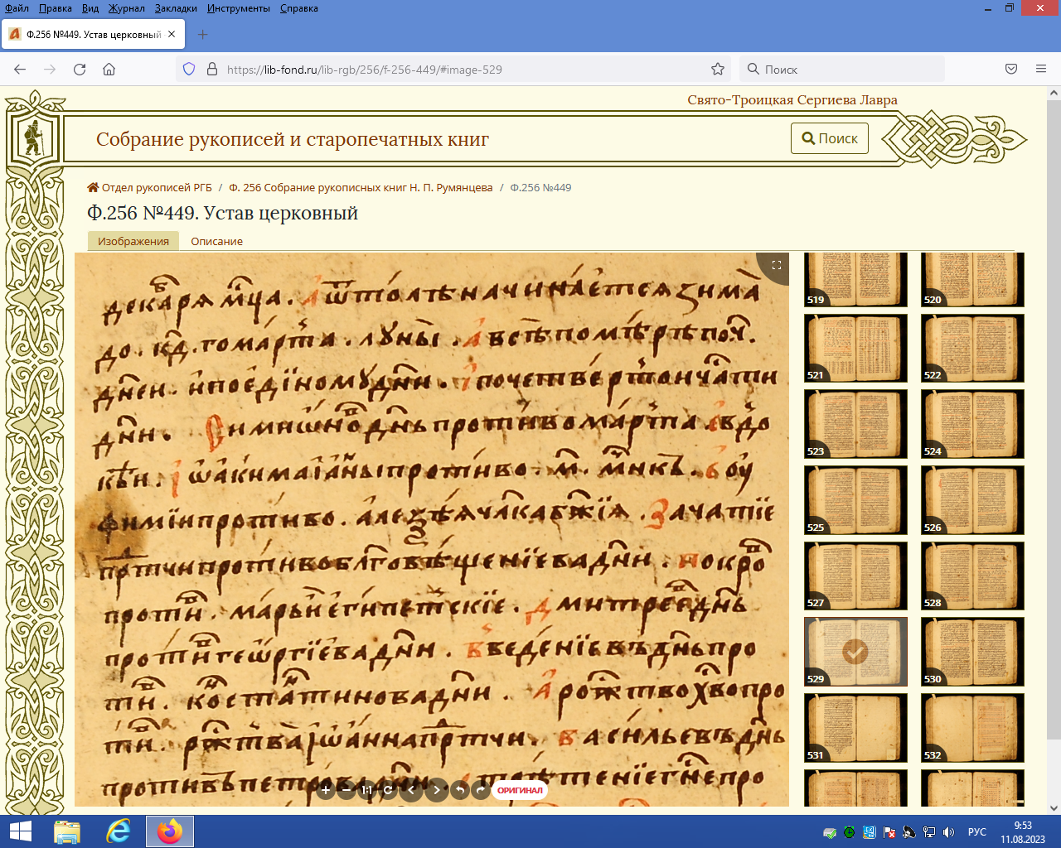
Task: Go to the previous manuscript image
Action: 411,790
